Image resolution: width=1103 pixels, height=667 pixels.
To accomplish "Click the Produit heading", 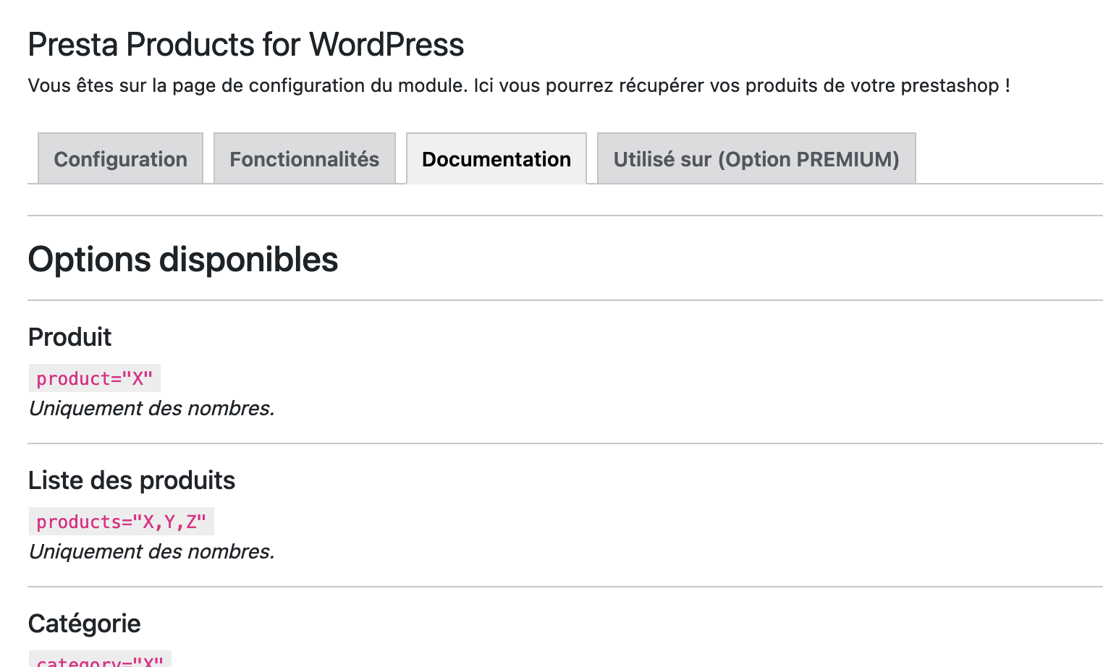I will pyautogui.click(x=70, y=337).
